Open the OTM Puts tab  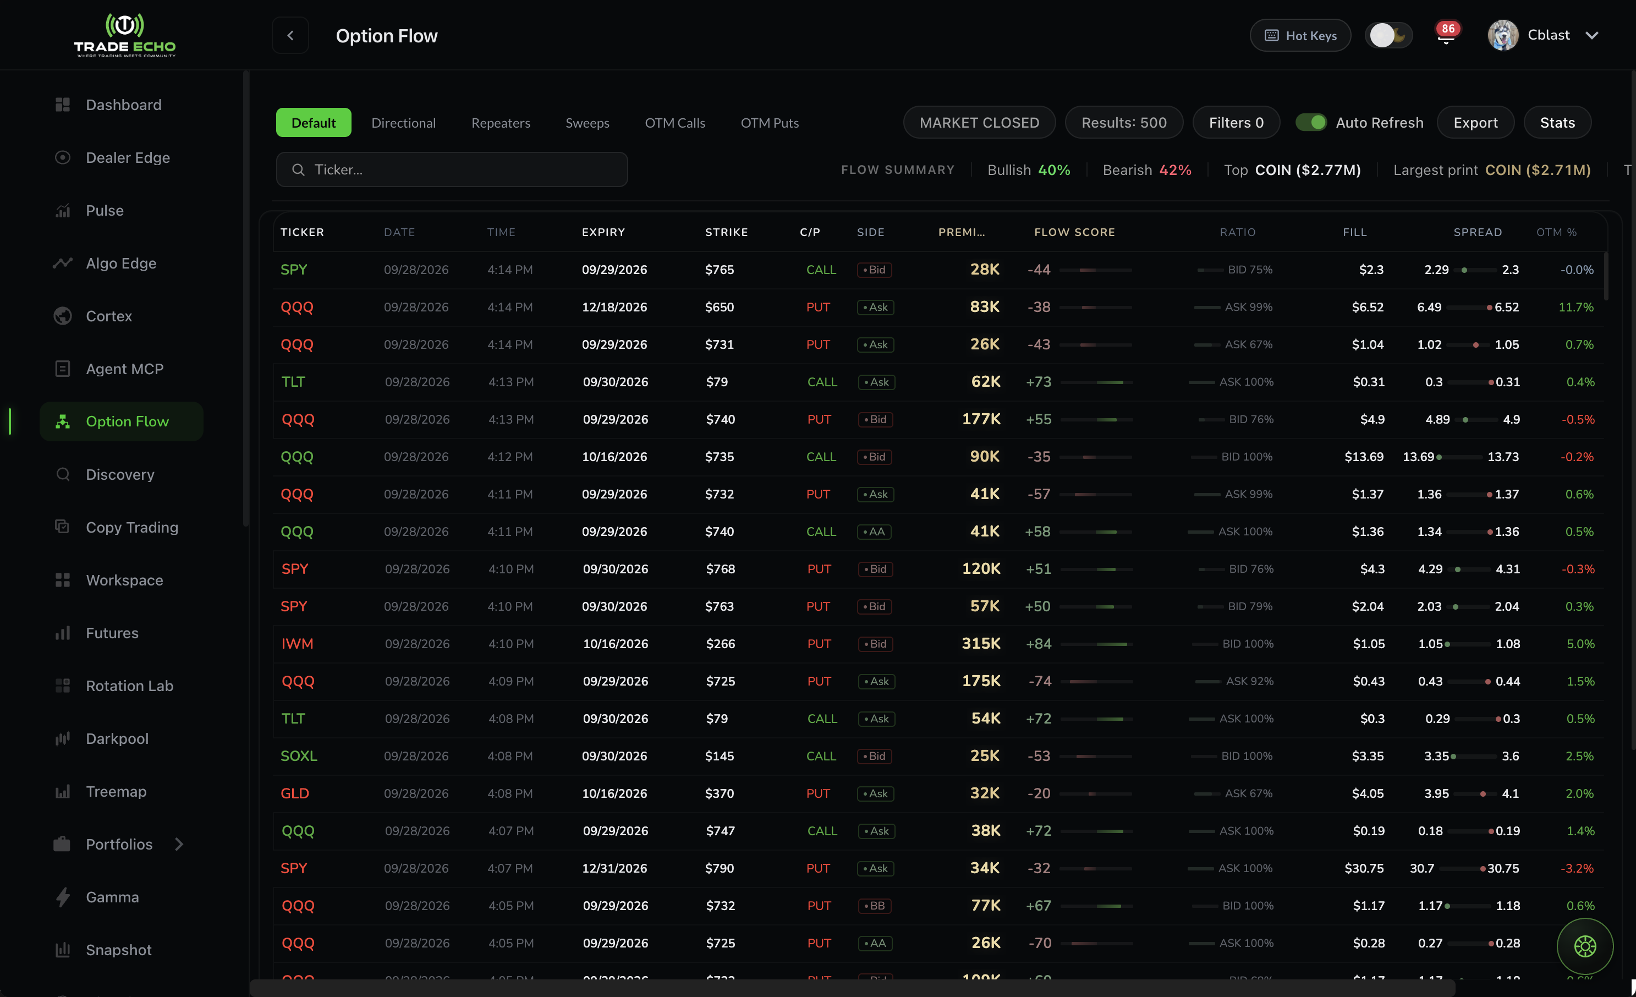(770, 123)
